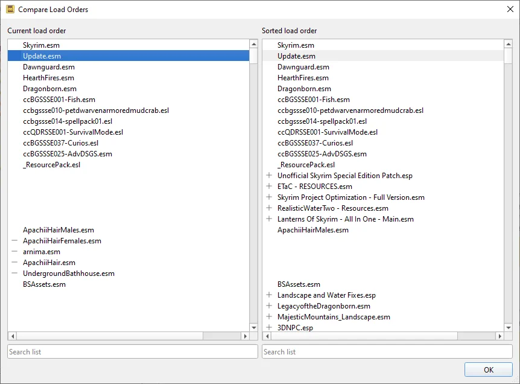Select UndergroundBathhouse.esm in the current load order
The width and height of the screenshot is (520, 384).
[x=128, y=273]
